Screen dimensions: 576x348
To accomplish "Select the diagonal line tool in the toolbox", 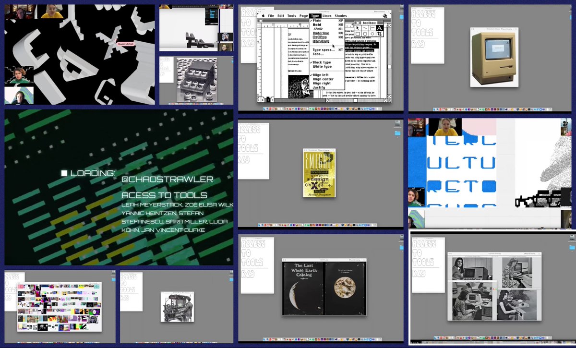I will pyautogui.click(x=365, y=28).
